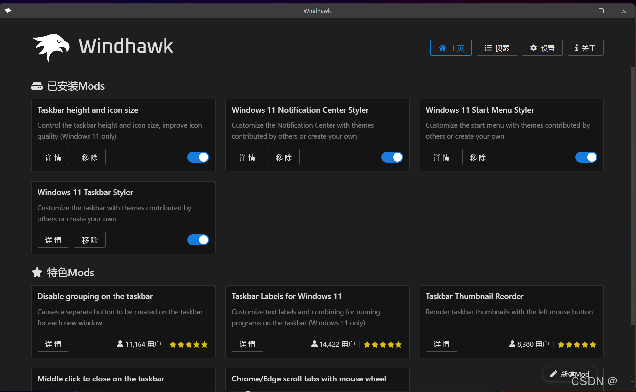Disable the Taskbar height and icon size mod
The image size is (636, 392).
point(198,157)
